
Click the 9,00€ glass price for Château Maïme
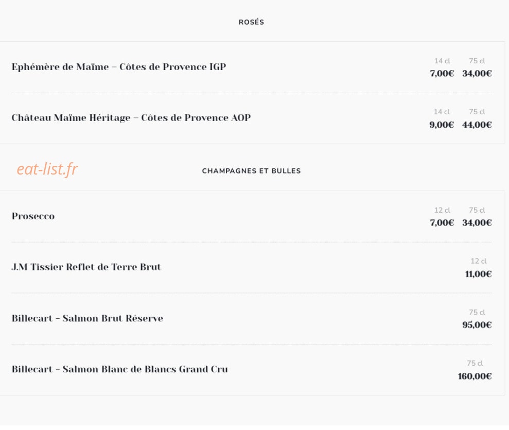pyautogui.click(x=442, y=125)
